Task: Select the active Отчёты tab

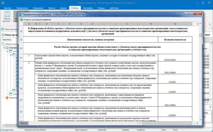Action: 75,8
